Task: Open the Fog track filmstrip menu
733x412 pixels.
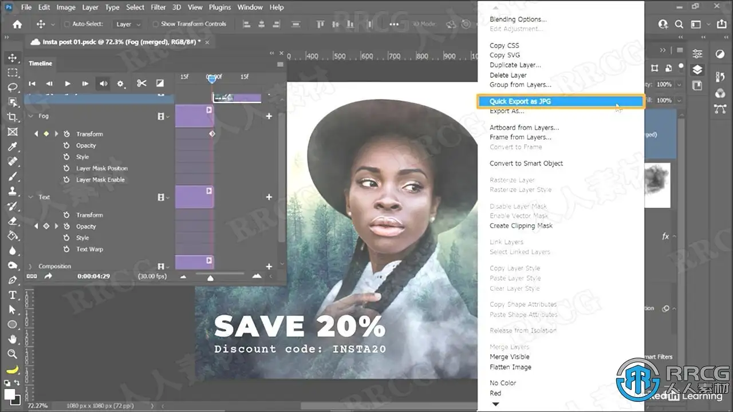Action: coord(163,116)
